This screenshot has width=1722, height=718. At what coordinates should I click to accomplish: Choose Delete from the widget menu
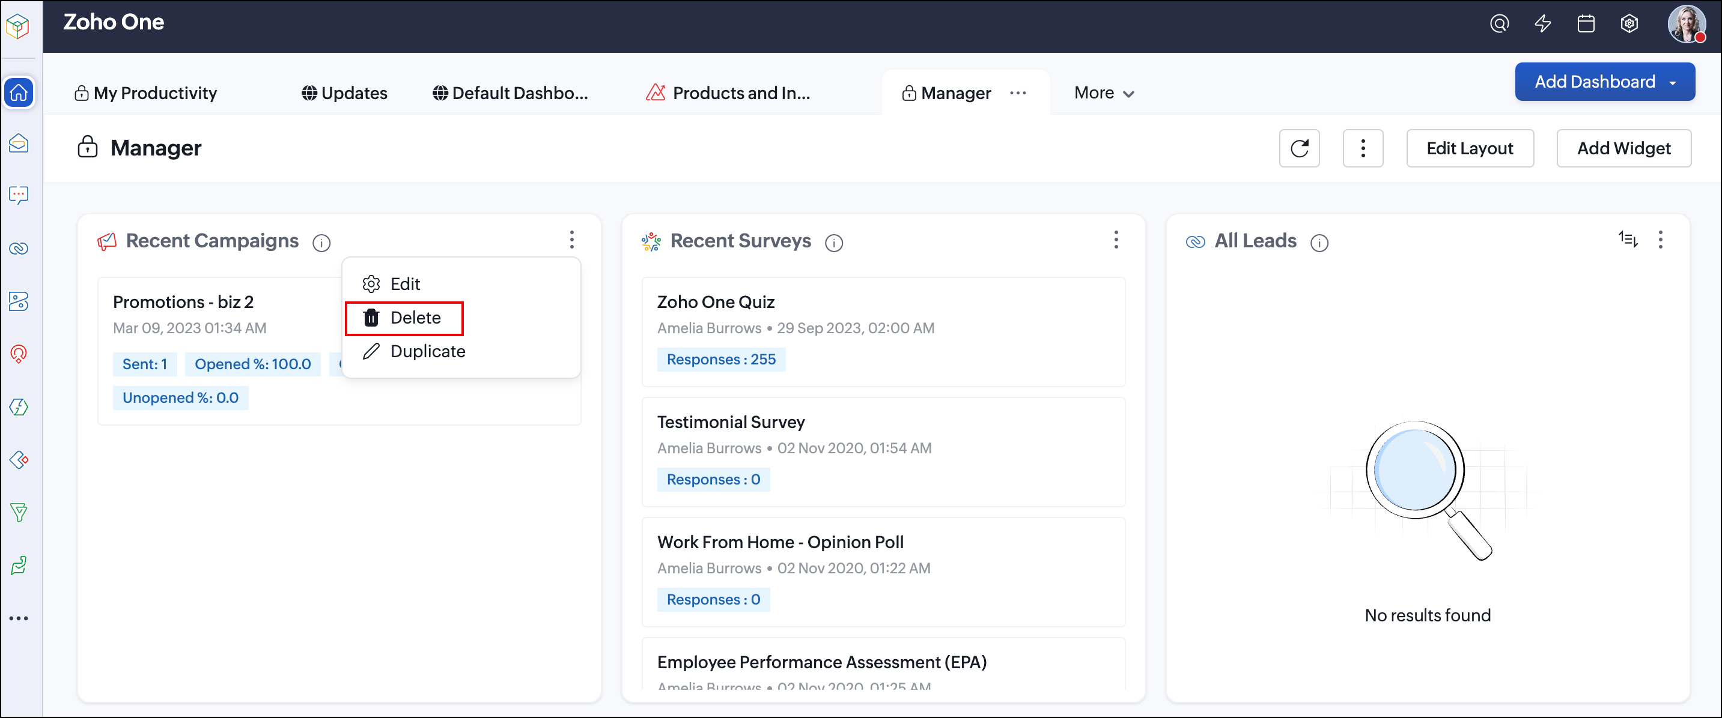pos(404,318)
